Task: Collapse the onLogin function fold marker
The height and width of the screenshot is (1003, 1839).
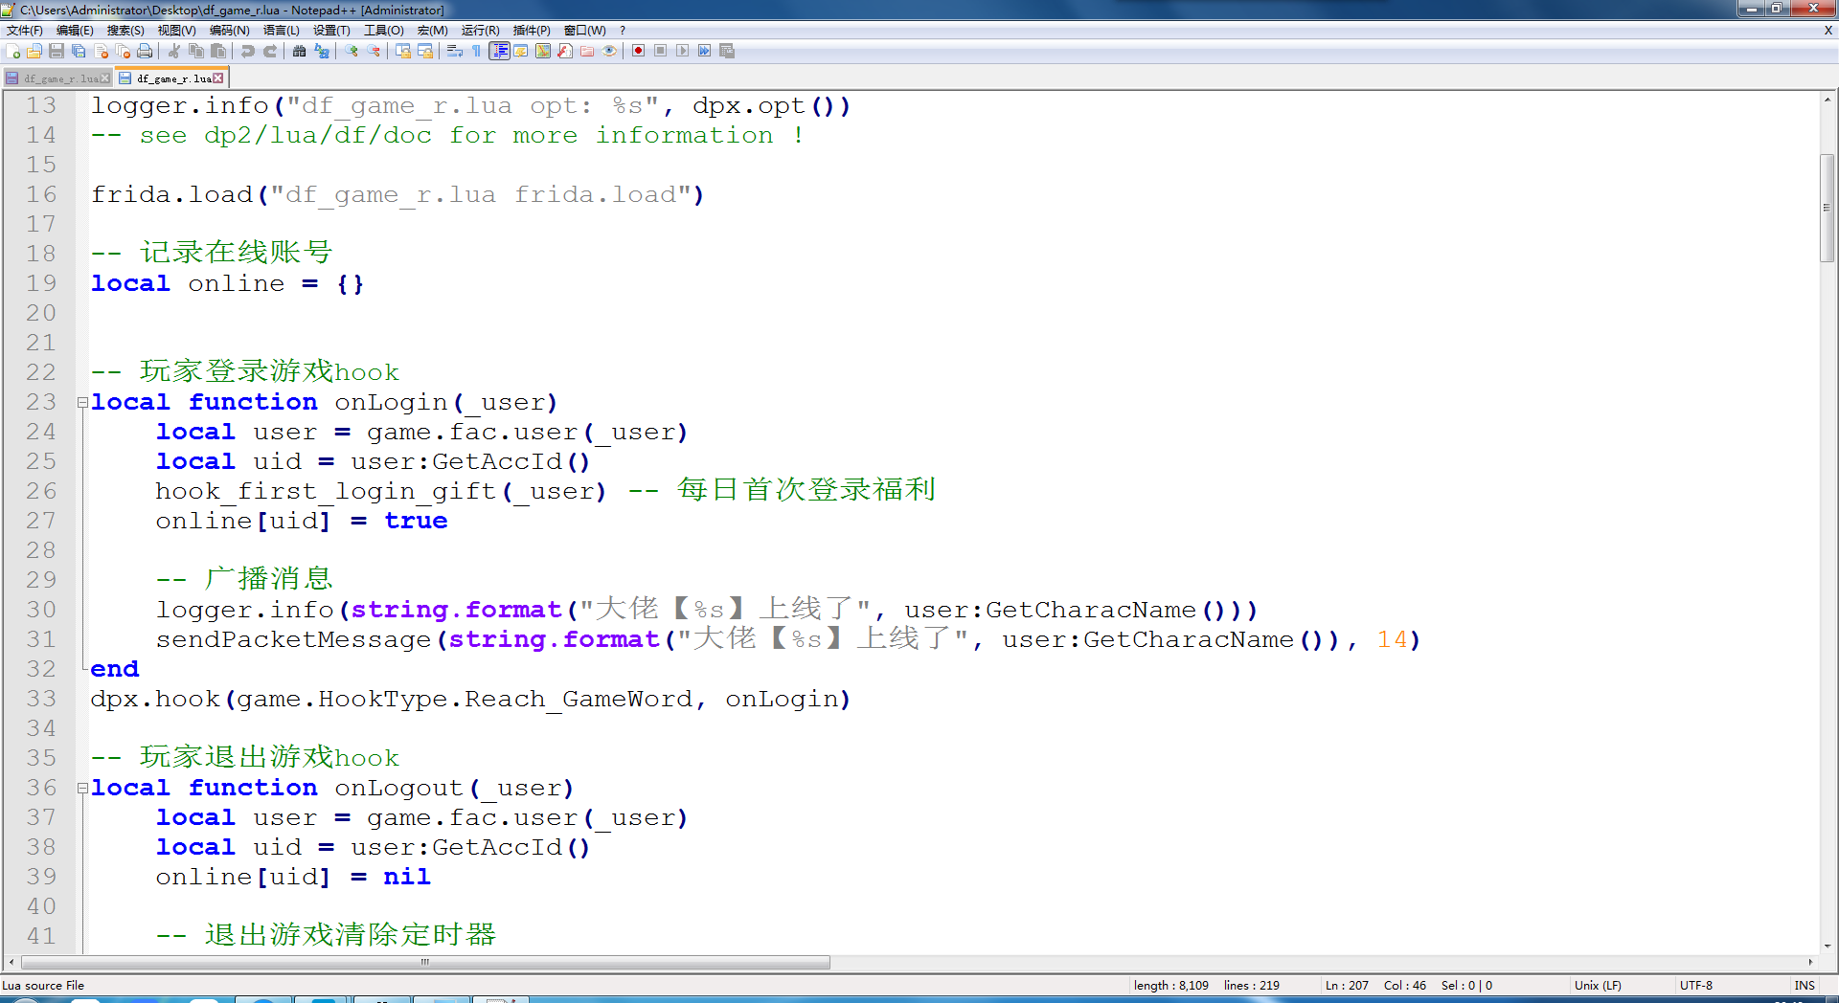Action: (x=82, y=403)
